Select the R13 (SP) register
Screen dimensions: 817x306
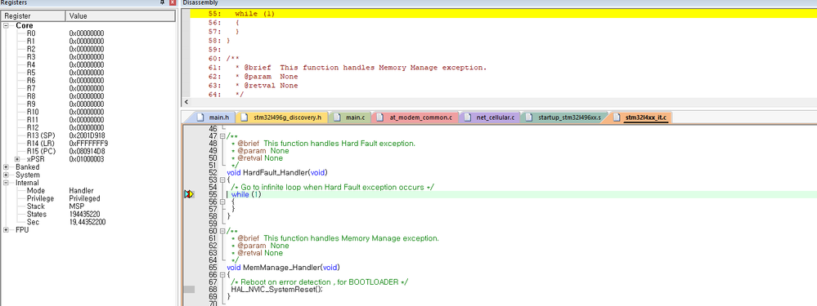(88, 135)
